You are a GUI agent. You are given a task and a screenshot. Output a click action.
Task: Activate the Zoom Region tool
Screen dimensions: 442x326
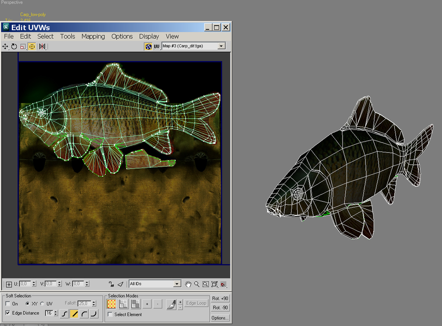(206, 284)
